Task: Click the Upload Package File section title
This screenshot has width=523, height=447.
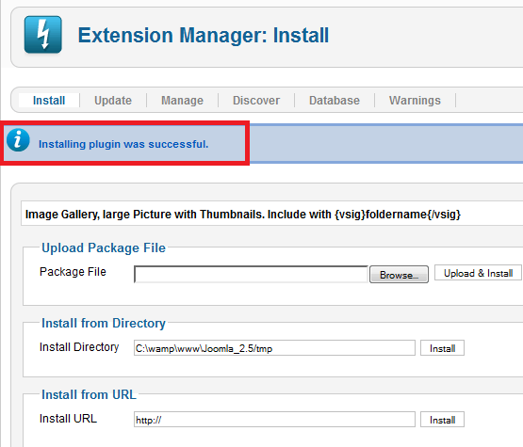Action: [104, 248]
